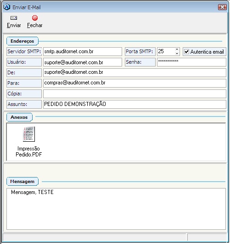This screenshot has height=244, width=230.
Task: Click the Usuário input field
Action: (83, 62)
